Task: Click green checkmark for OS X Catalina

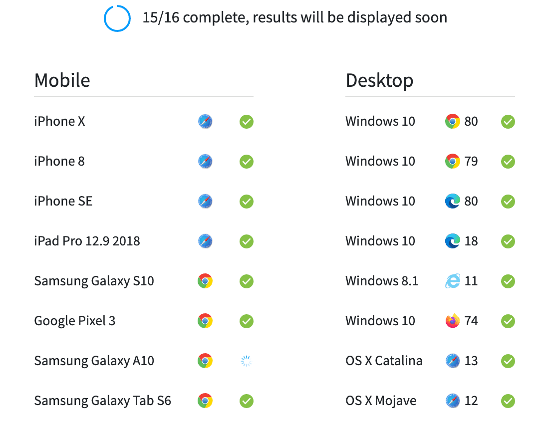Action: [x=508, y=361]
